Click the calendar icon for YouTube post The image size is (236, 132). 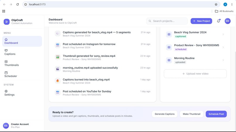pos(58,92)
